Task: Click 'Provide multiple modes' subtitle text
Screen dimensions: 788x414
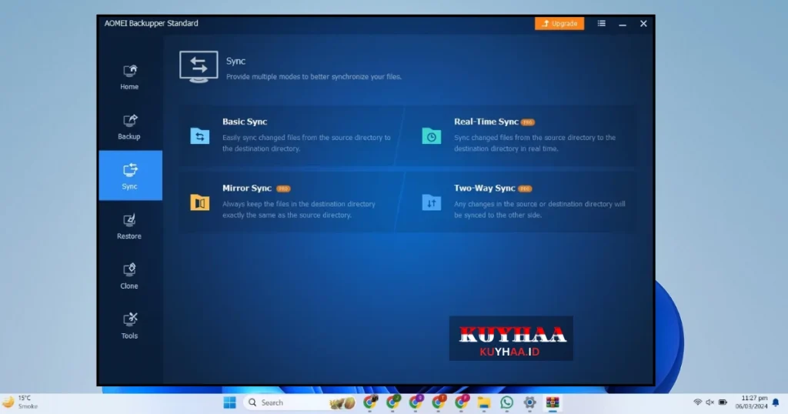Action: [314, 77]
